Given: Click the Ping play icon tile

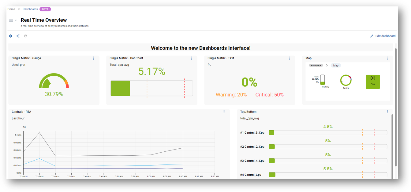Looking at the screenshot, I should pyautogui.click(x=372, y=82).
